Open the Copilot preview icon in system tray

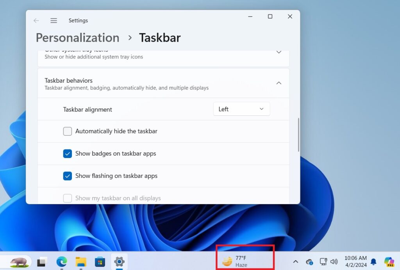389,262
